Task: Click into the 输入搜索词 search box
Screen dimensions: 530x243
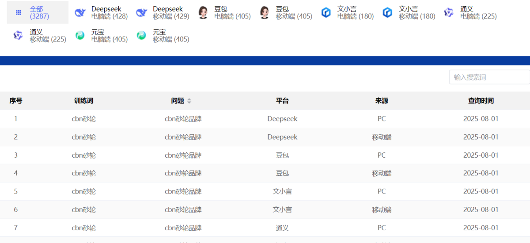Action: pos(488,77)
